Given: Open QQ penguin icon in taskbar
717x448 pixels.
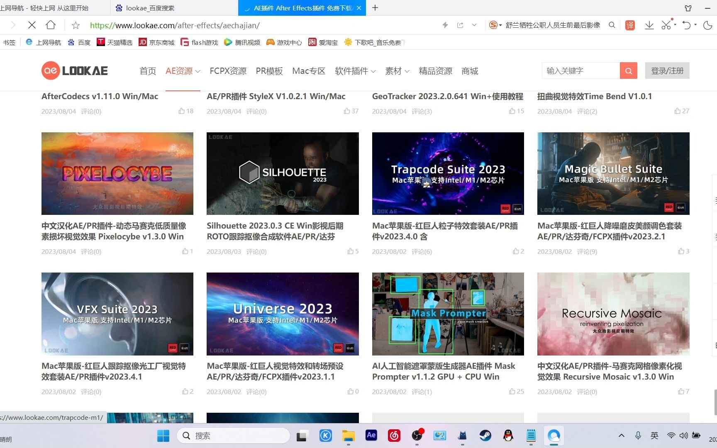Looking at the screenshot, I should pyautogui.click(x=508, y=436).
